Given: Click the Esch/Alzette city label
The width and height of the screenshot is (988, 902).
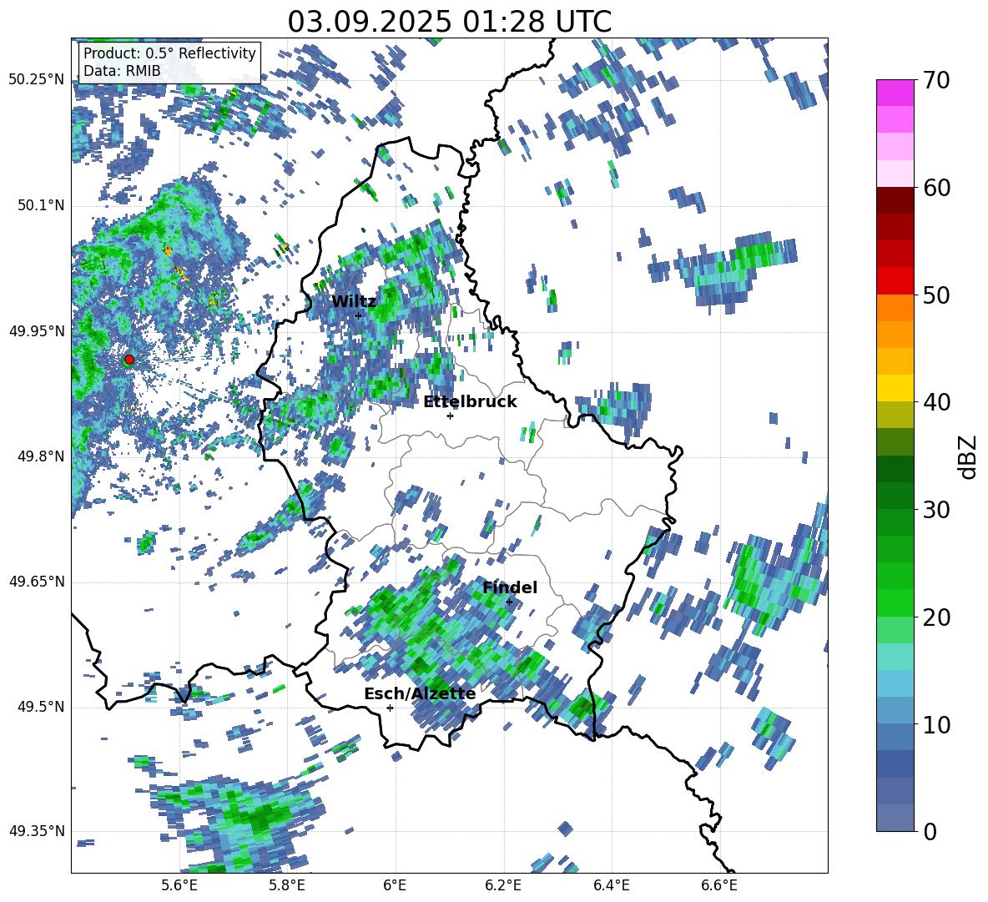Looking at the screenshot, I should point(420,694).
